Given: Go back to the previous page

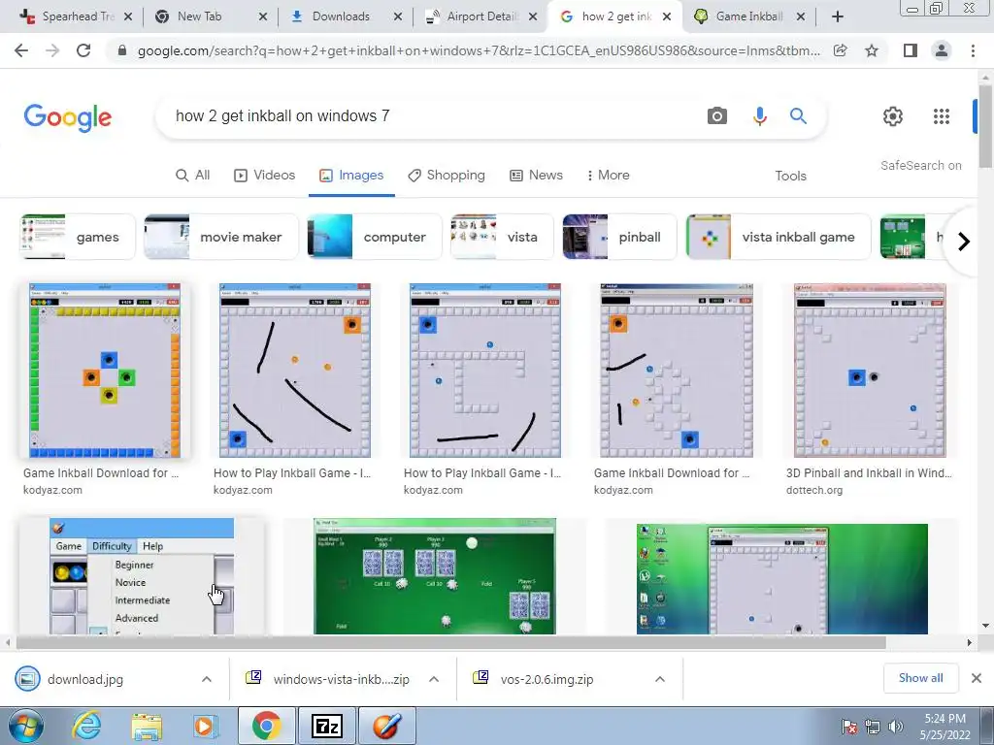Looking at the screenshot, I should click(x=21, y=50).
